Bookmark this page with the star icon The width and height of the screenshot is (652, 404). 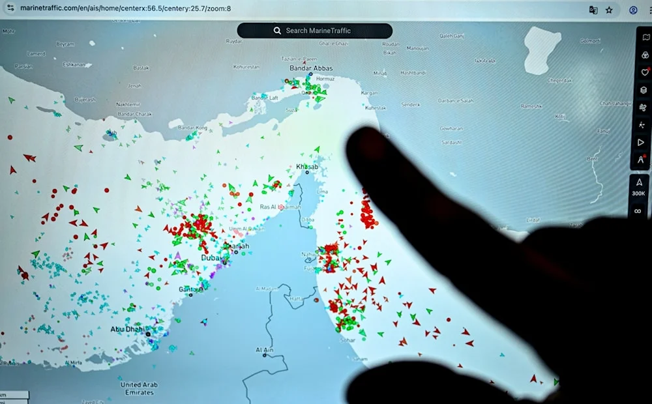(609, 10)
